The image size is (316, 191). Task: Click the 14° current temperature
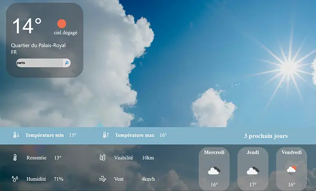point(27,26)
